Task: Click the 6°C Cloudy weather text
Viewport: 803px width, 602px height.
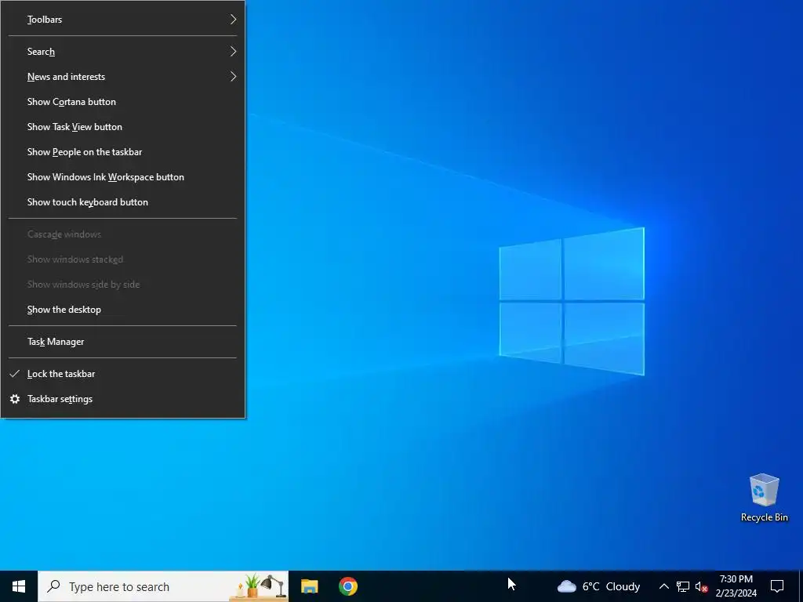Action: pos(611,586)
